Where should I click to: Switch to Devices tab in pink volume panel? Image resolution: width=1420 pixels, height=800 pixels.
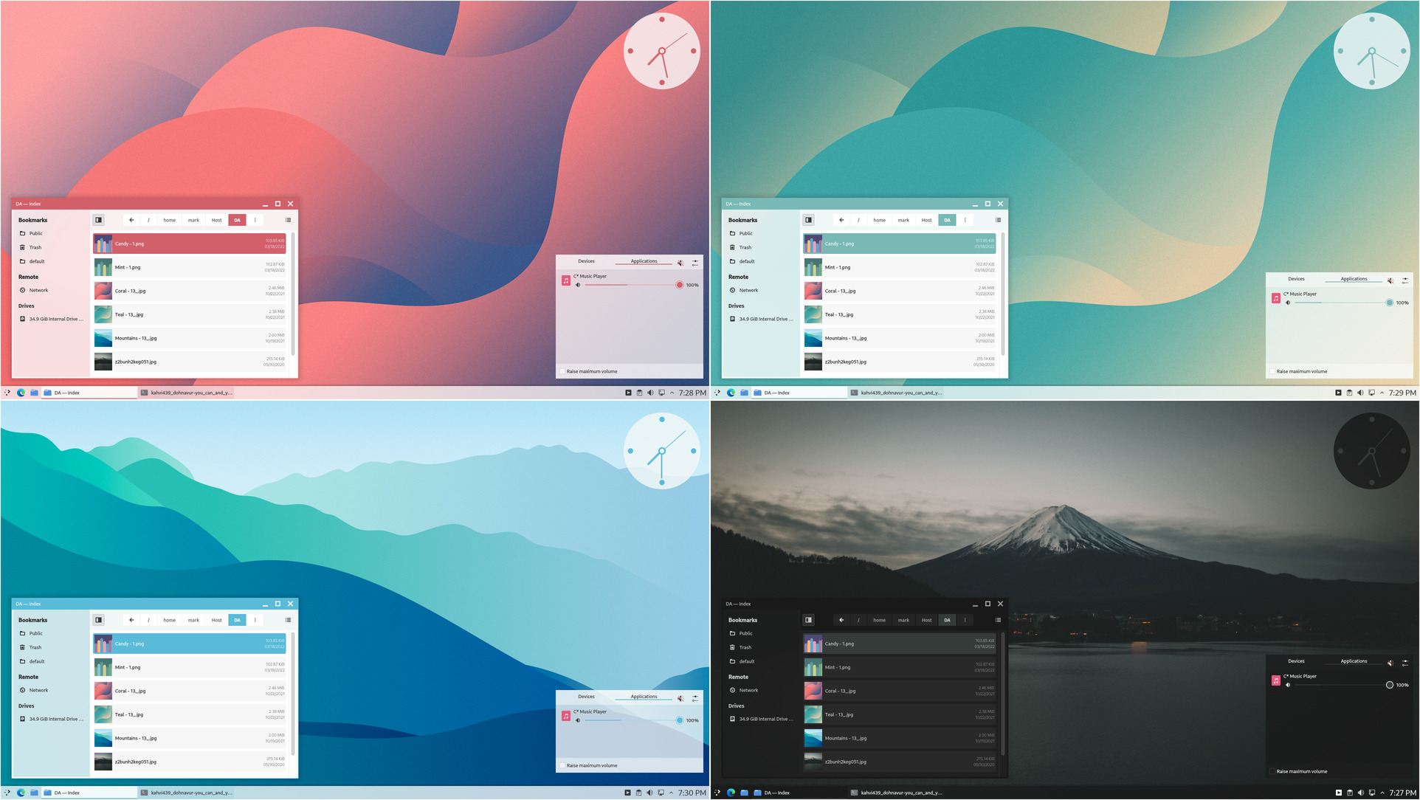pos(586,261)
